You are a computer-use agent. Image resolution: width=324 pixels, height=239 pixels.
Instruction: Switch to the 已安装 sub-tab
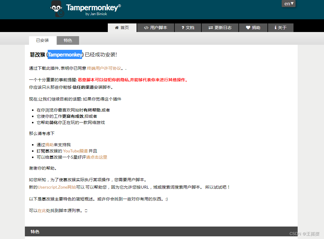(x=43, y=40)
